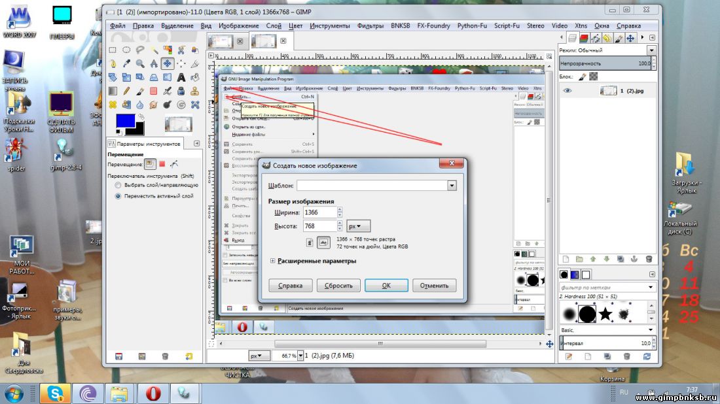Select the Ink tool

click(x=181, y=91)
